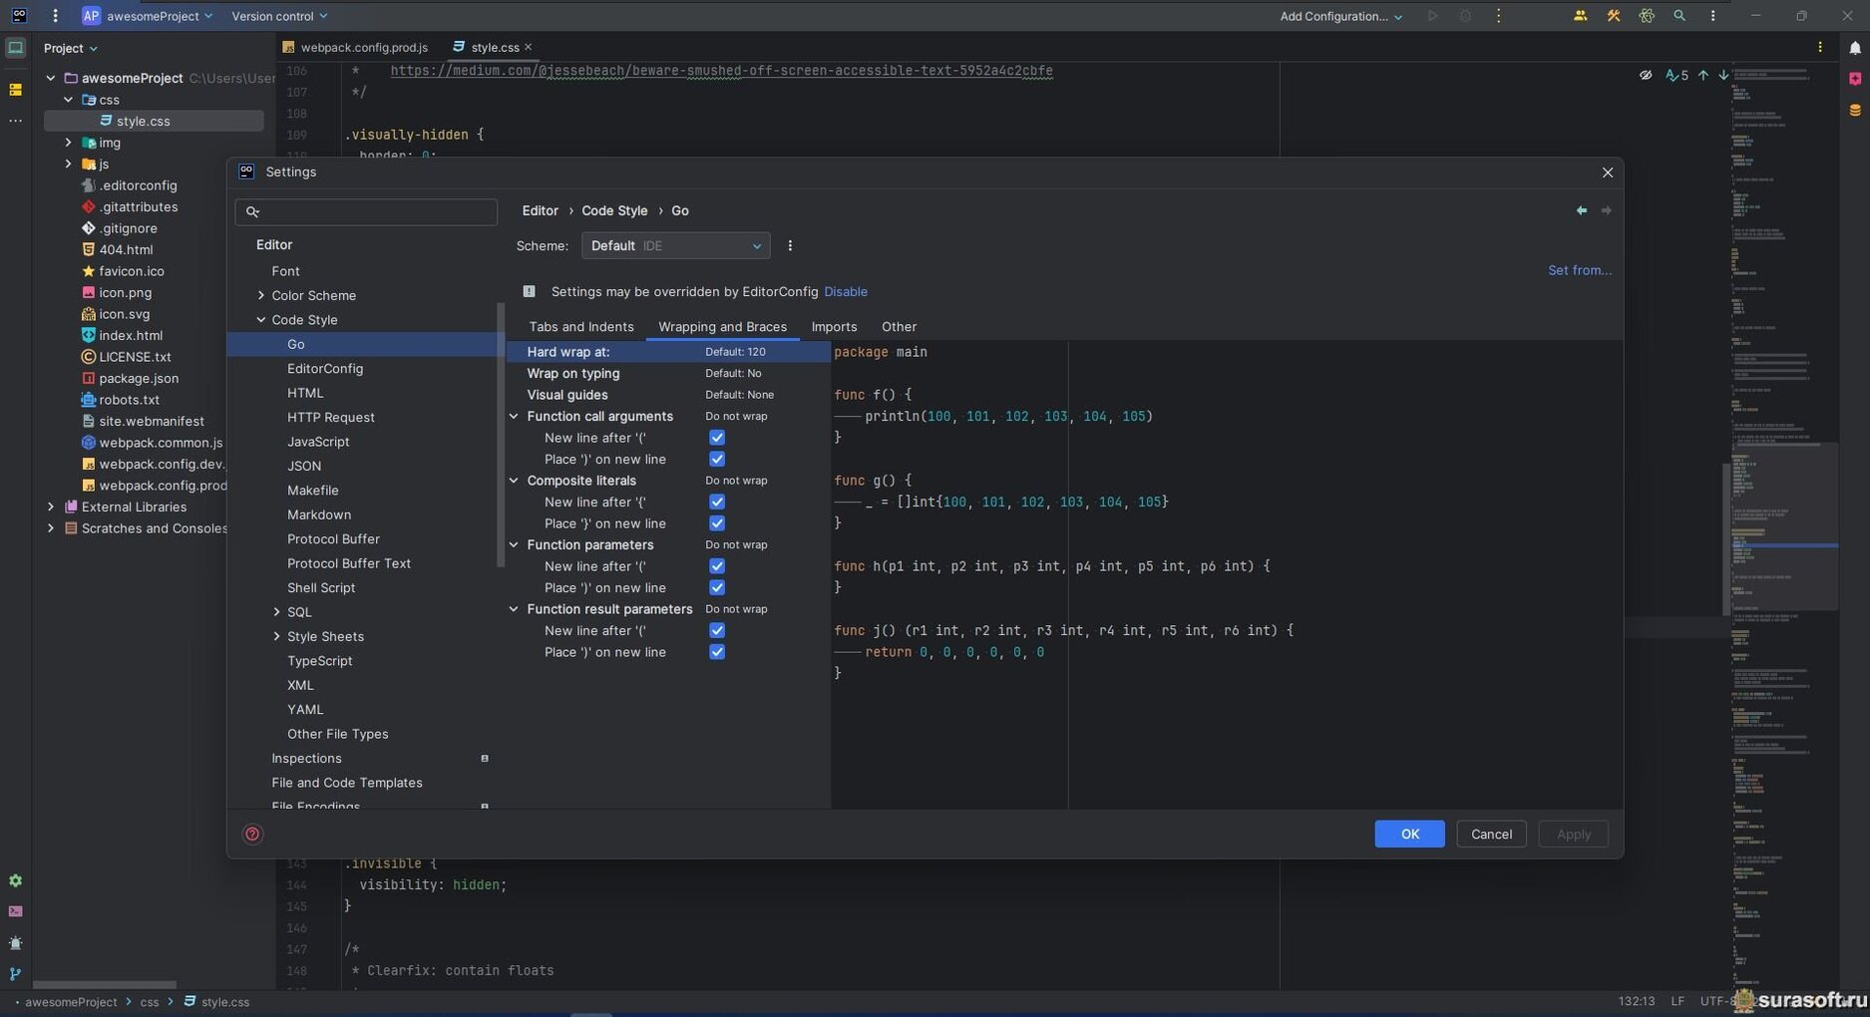Collapse the Composite literals section
Viewport: 1870px width, 1017px height.
pos(514,481)
